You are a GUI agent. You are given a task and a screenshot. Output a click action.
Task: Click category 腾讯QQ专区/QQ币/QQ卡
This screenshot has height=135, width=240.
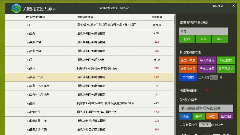click(91, 60)
